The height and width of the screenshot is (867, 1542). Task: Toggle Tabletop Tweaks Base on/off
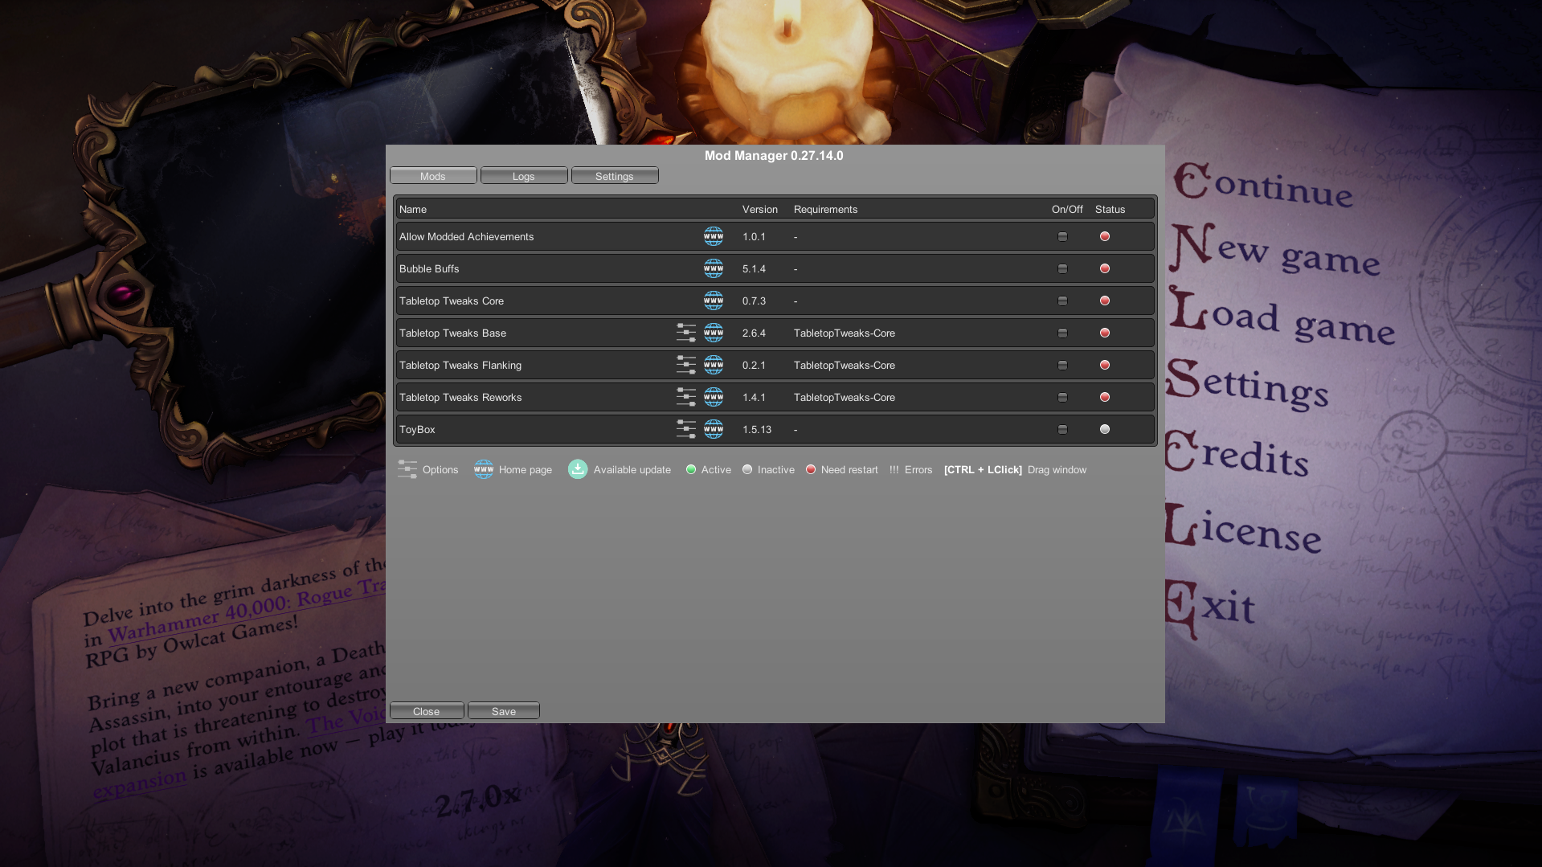click(x=1062, y=333)
